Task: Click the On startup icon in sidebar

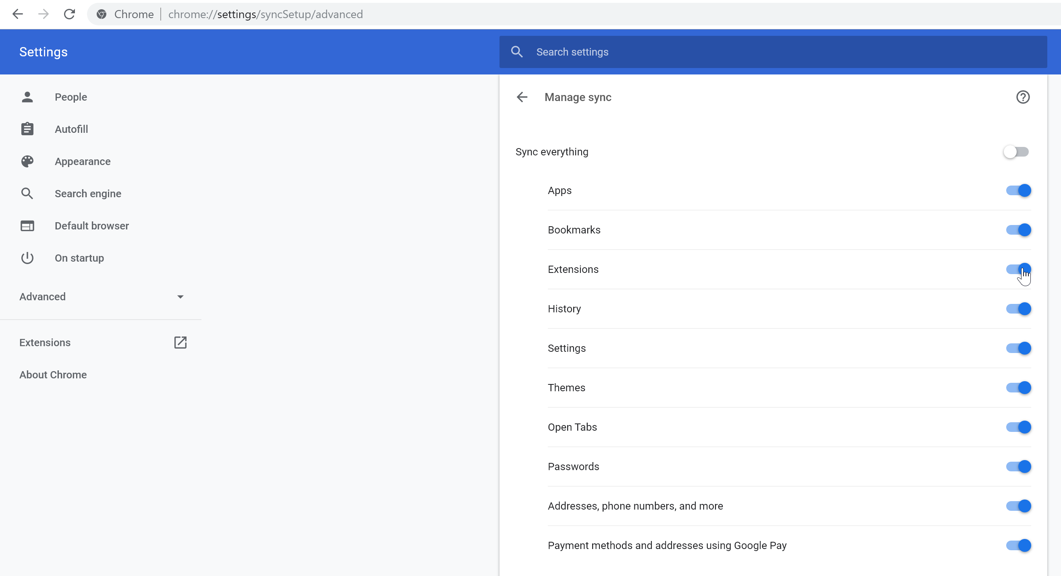Action: click(x=26, y=258)
